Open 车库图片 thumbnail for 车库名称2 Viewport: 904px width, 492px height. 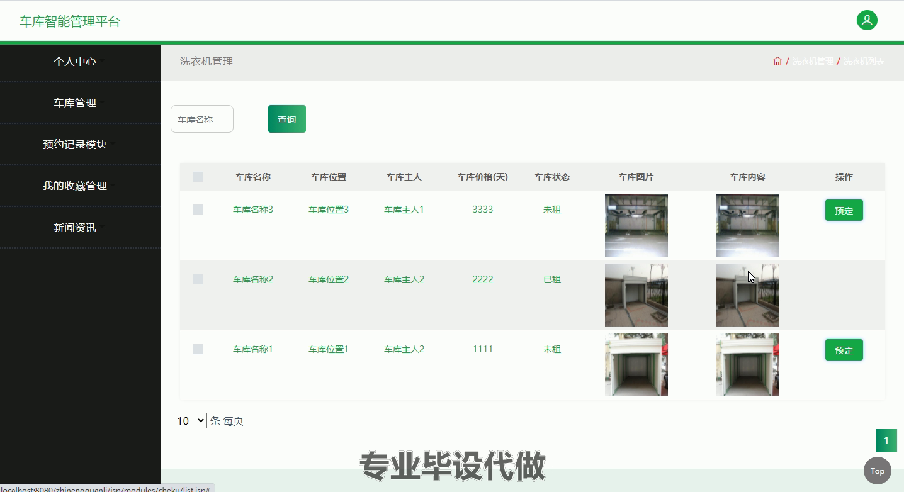636,295
